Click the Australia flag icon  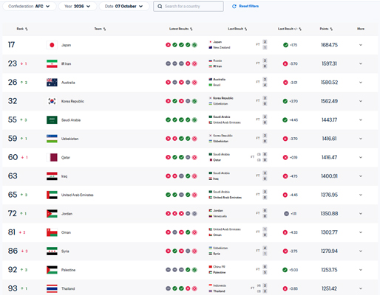52,83
